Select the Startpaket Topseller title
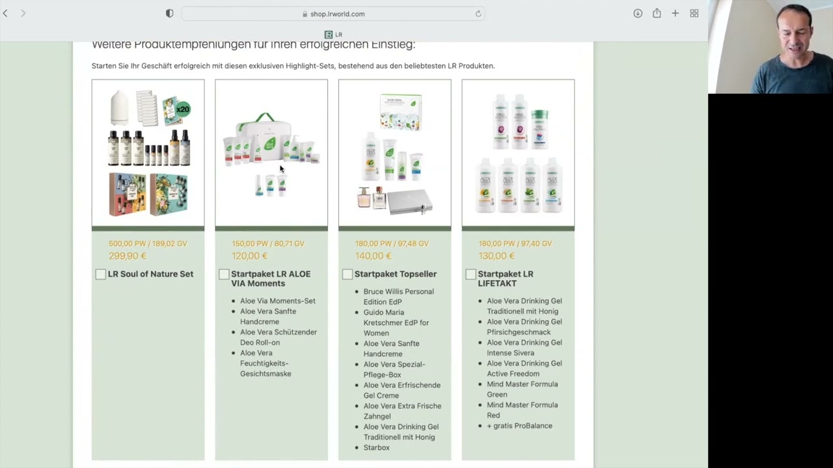833x468 pixels. 395,274
